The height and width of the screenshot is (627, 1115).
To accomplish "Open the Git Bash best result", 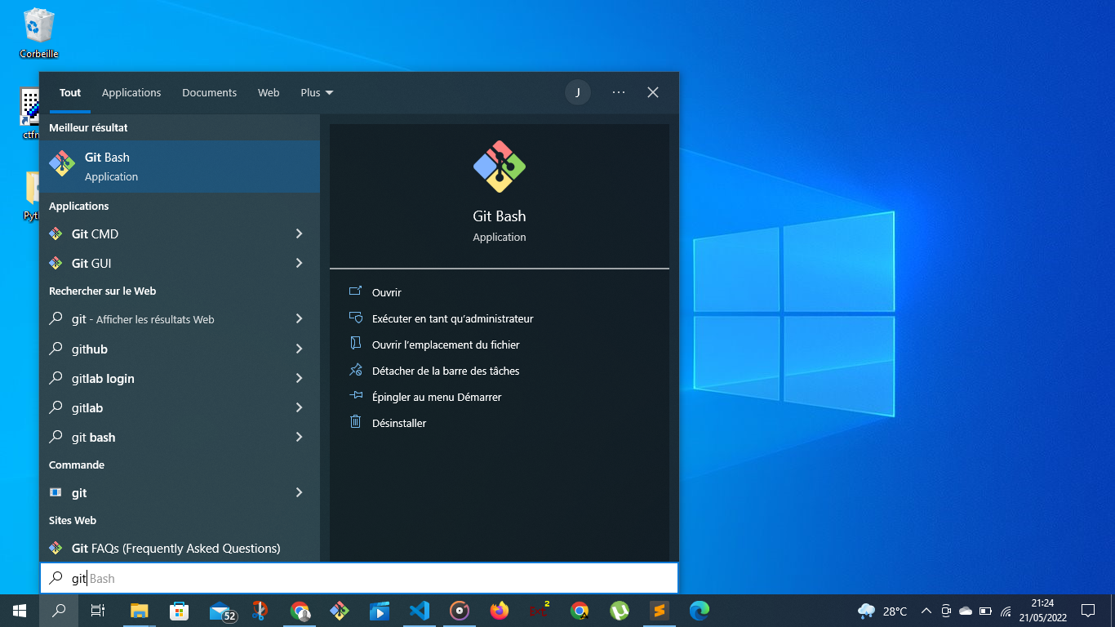I will pos(180,167).
